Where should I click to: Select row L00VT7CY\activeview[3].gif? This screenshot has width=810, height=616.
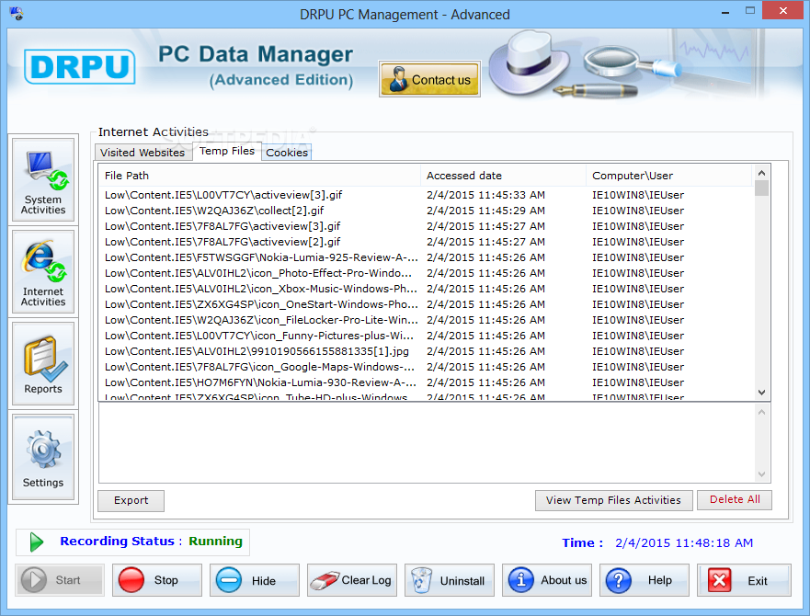point(426,195)
